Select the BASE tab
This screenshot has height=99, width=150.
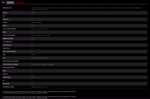pos(3,2)
